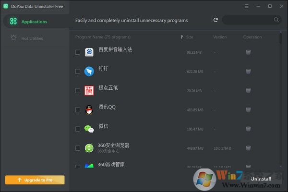The width and height of the screenshot is (288, 192).
Task: Tick checkbox for 360安全浏览器
Action: point(78,148)
